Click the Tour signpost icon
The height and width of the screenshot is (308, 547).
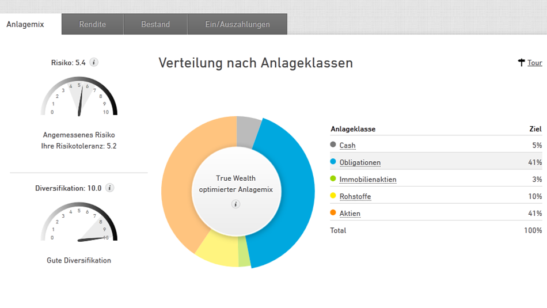[521, 62]
